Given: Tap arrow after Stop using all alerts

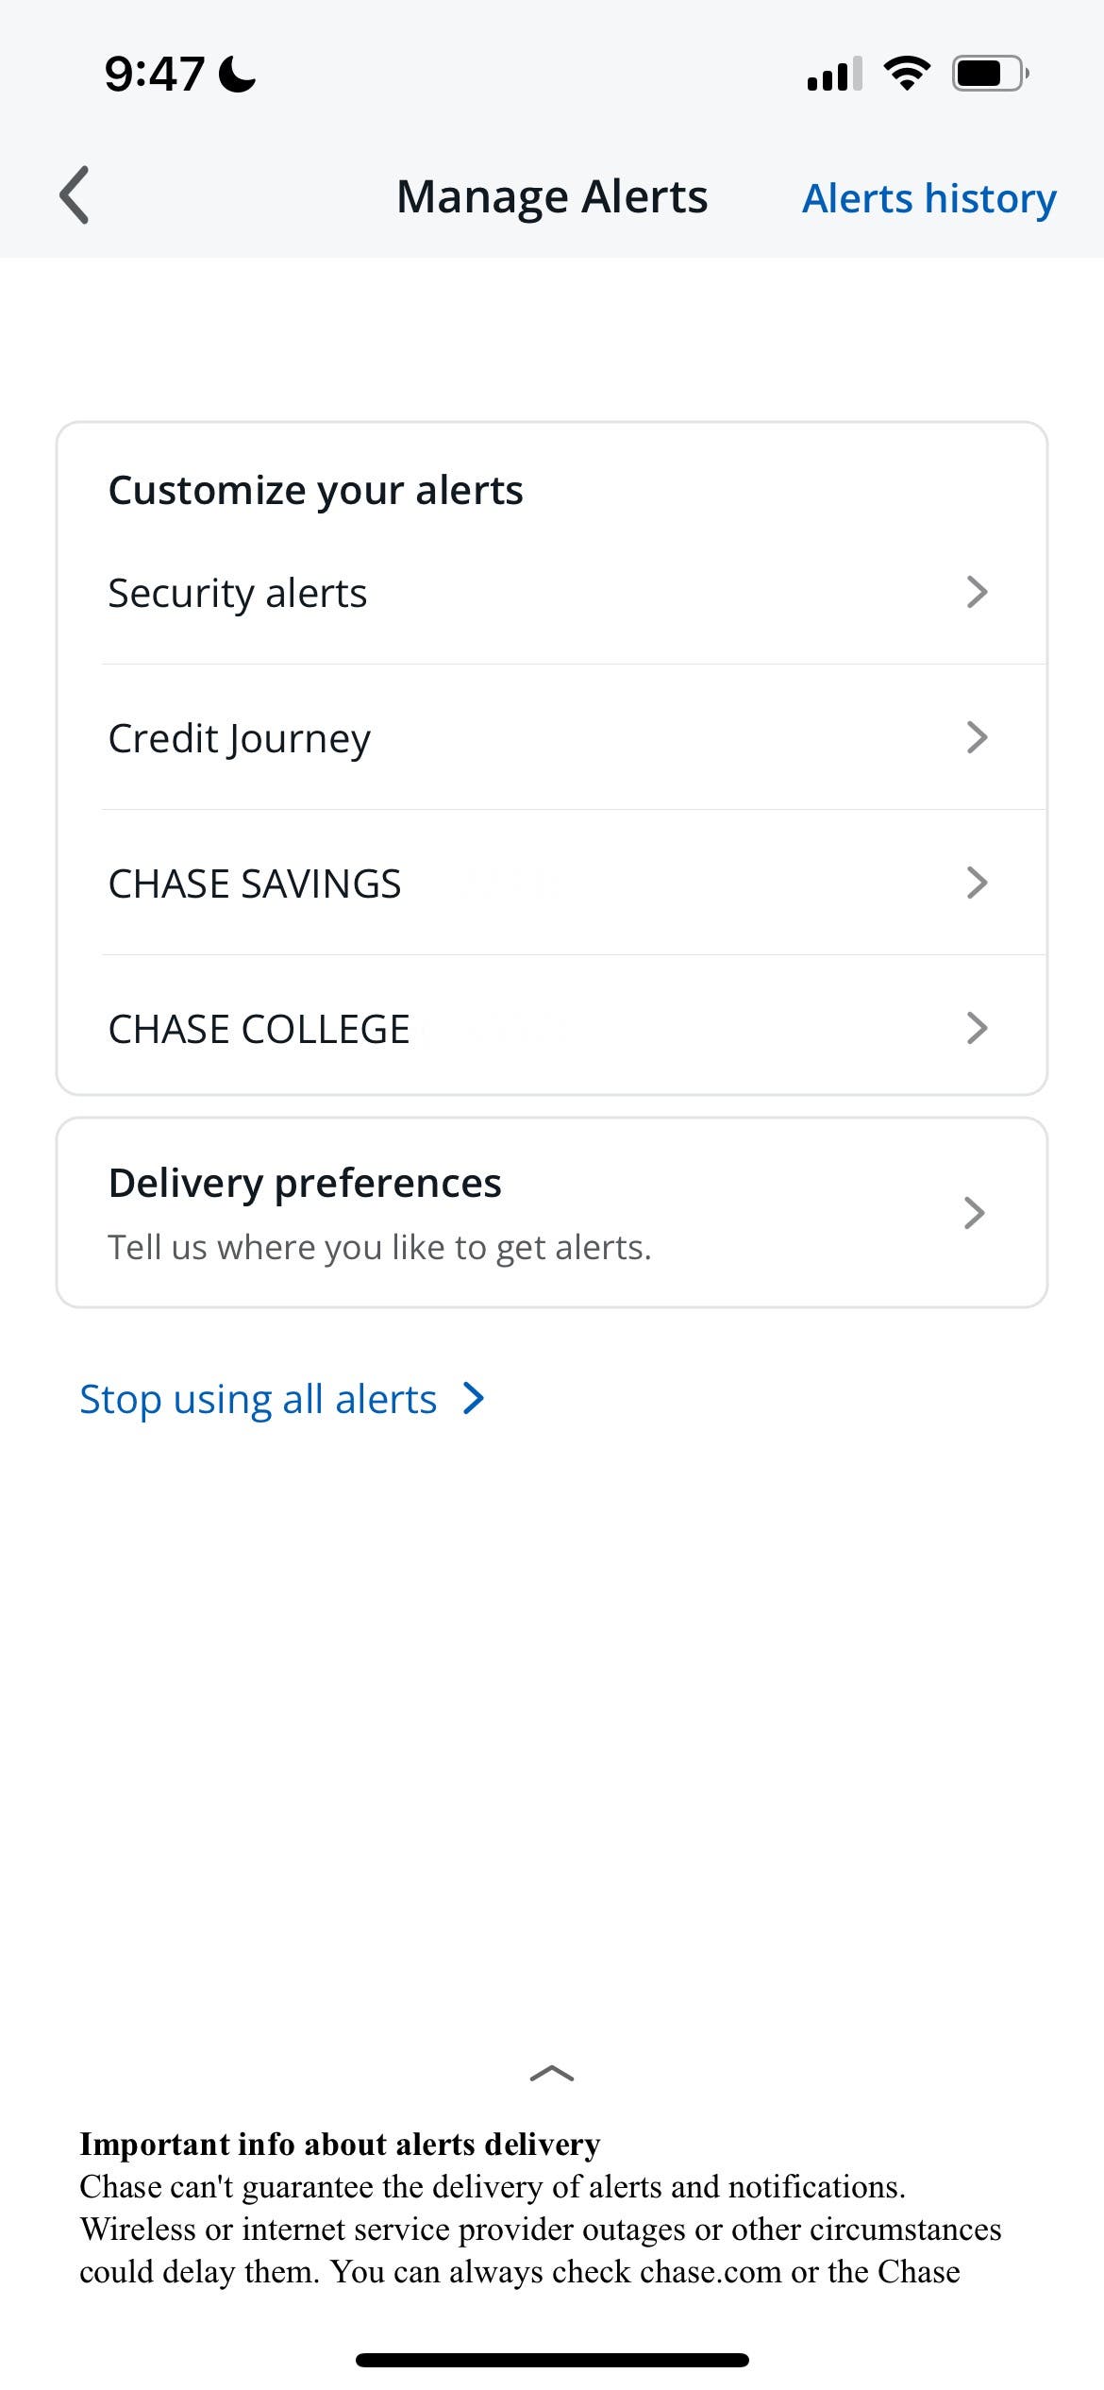Looking at the screenshot, I should point(474,1399).
